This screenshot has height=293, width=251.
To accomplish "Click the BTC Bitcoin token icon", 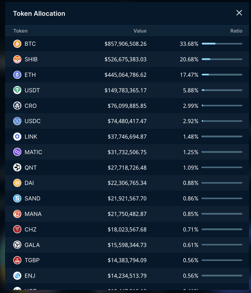I will coord(17,44).
